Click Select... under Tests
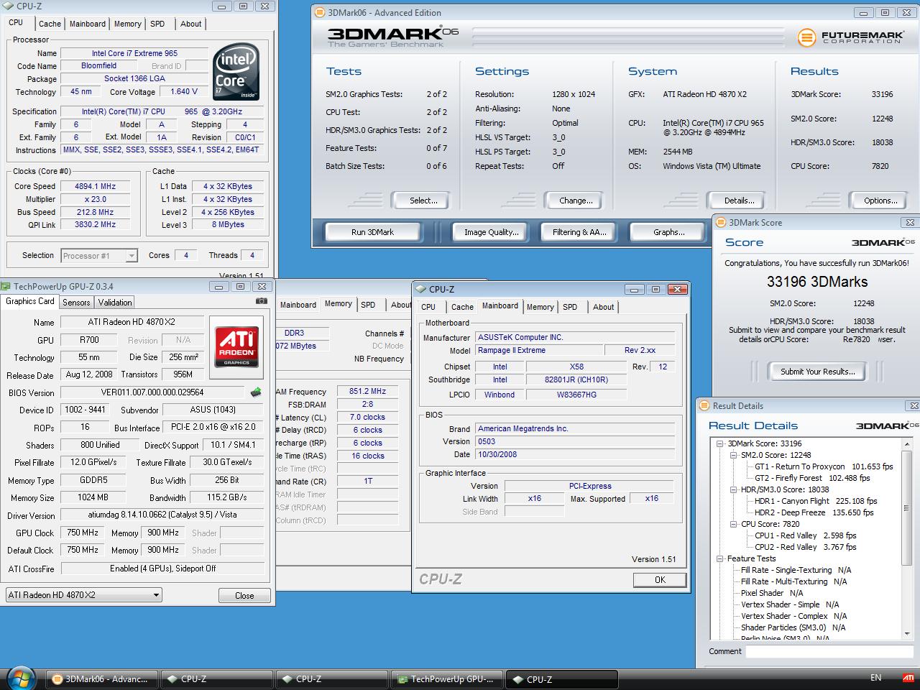 click(x=423, y=201)
